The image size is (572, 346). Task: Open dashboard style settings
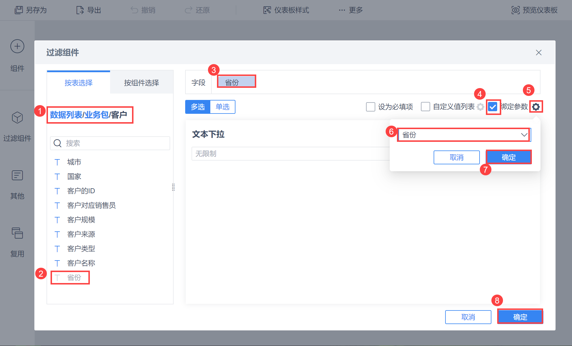tap(286, 10)
